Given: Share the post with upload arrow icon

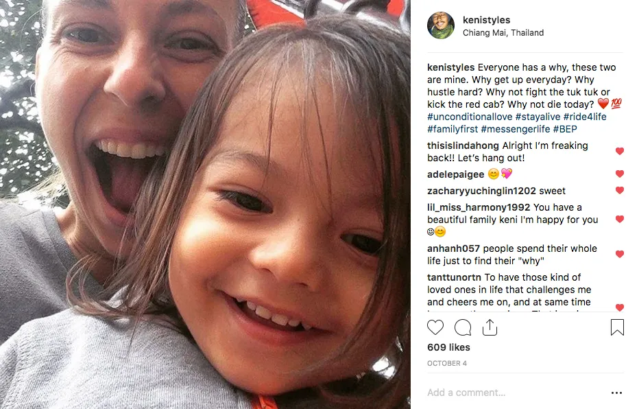Looking at the screenshot, I should (x=490, y=327).
